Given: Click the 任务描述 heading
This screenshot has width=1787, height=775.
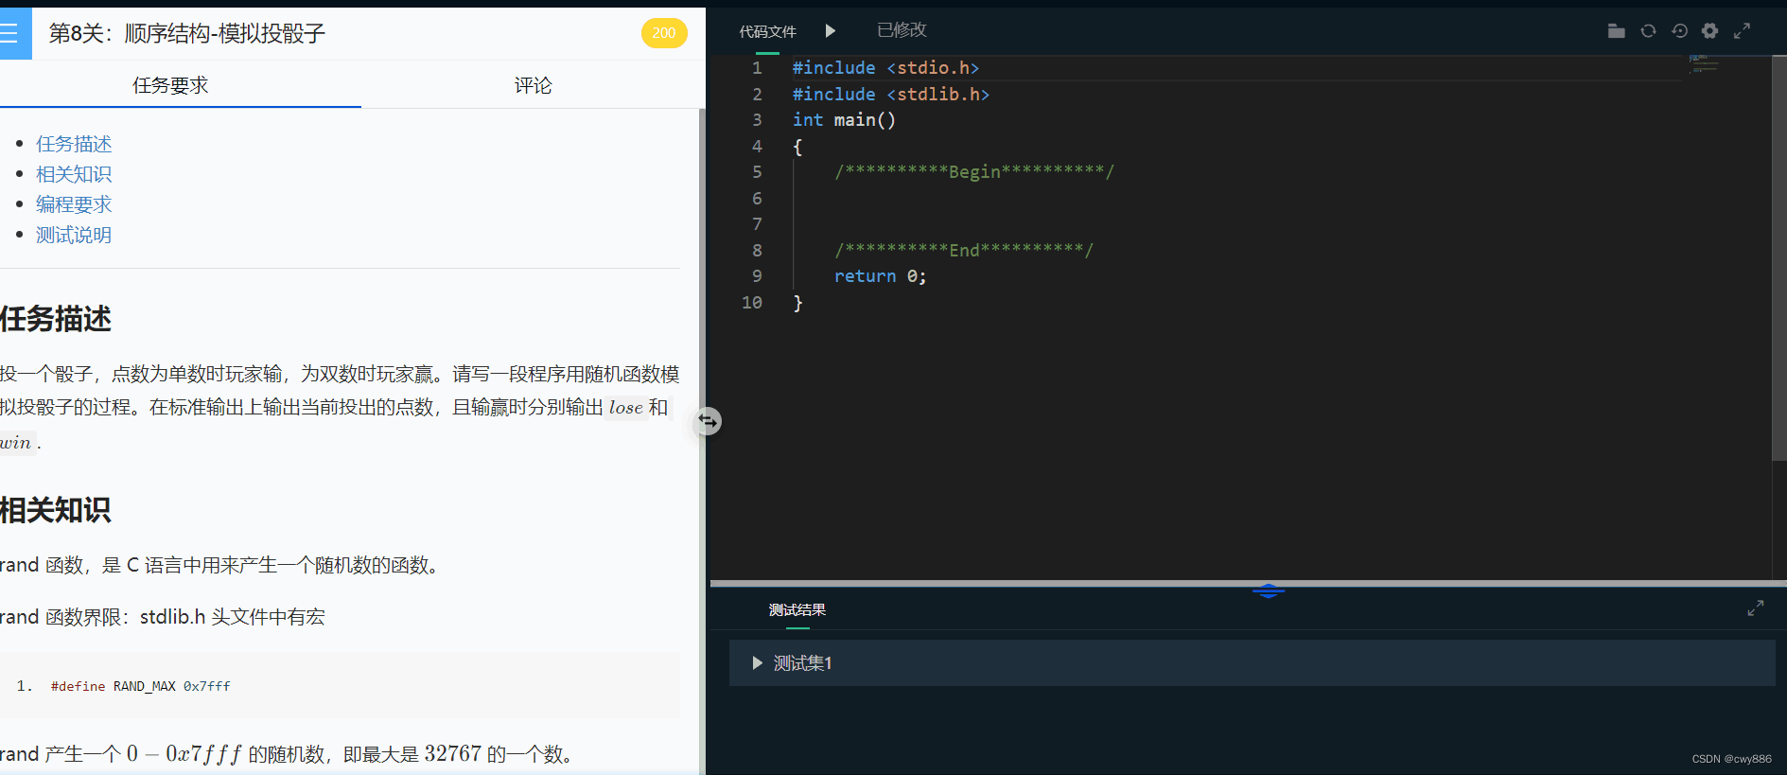Looking at the screenshot, I should (56, 319).
